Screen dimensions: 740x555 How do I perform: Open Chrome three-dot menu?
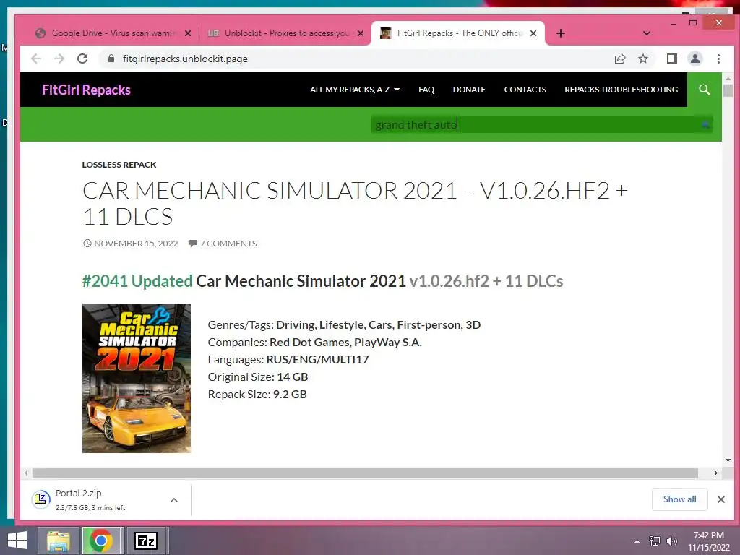point(718,59)
